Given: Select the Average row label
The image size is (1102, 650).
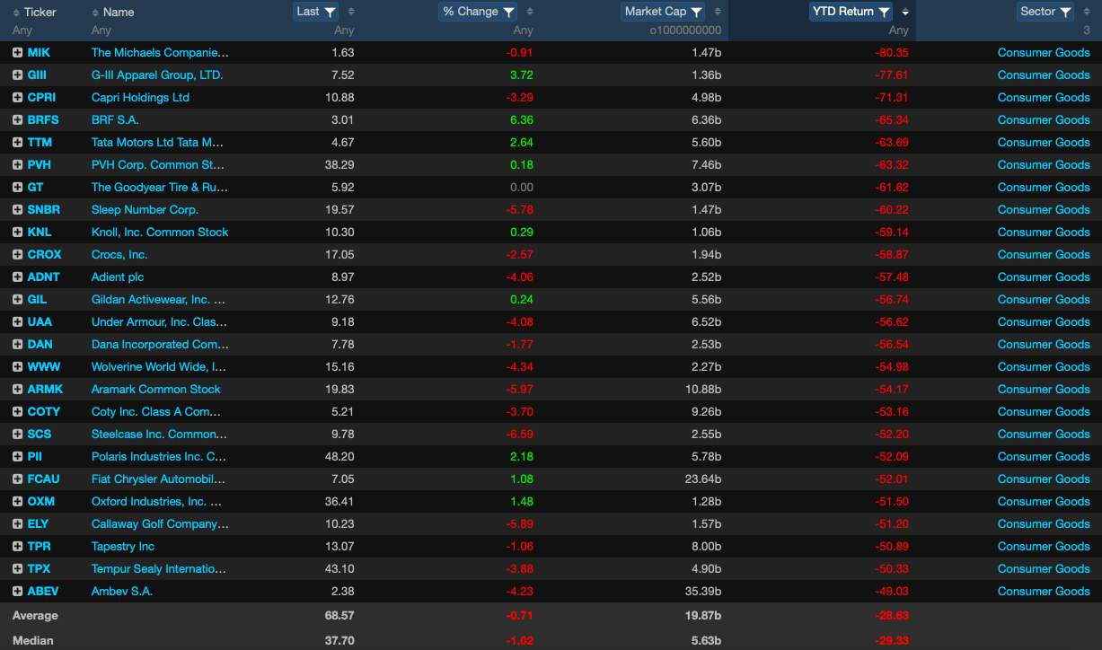Looking at the screenshot, I should pos(35,616).
